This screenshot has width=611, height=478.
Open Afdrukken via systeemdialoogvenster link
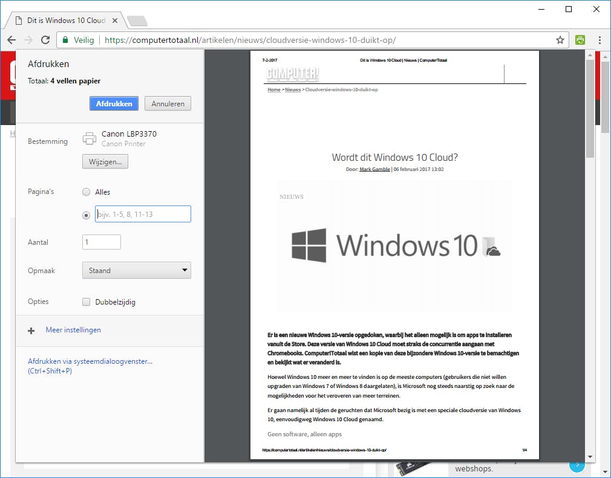tap(90, 366)
